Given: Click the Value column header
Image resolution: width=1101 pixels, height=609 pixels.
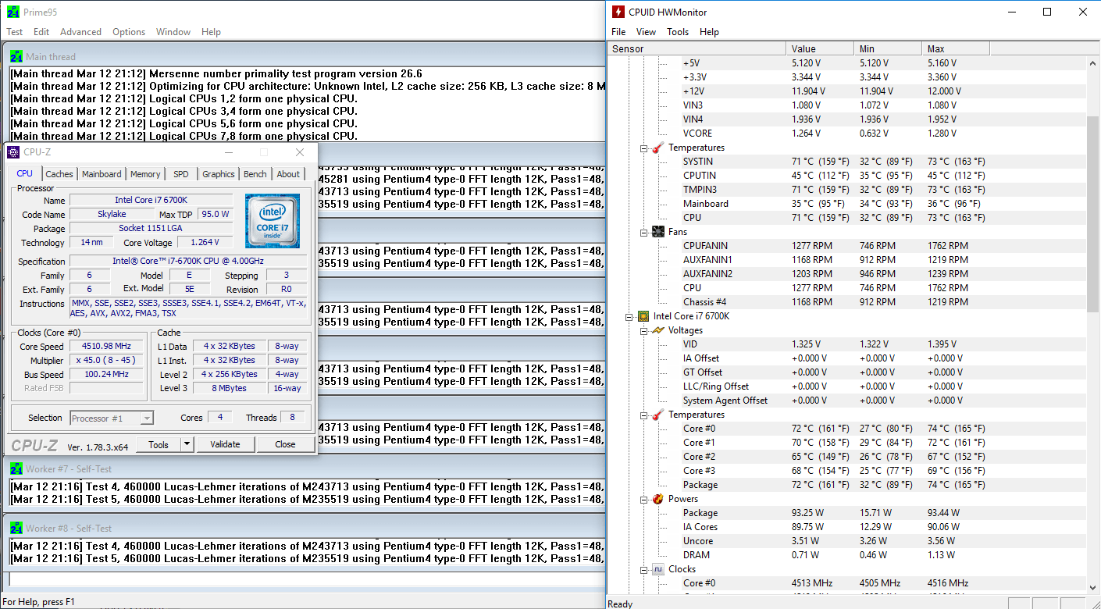Looking at the screenshot, I should click(820, 48).
